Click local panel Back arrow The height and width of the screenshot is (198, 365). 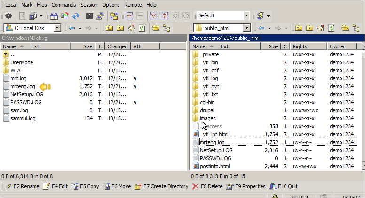point(72,28)
